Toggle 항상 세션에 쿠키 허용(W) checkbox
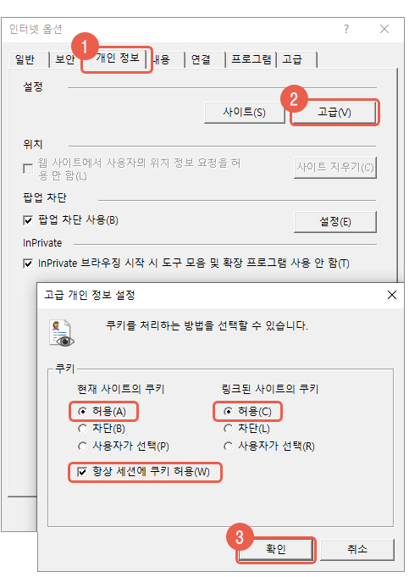Viewport: 409px width, 577px height. coord(82,472)
